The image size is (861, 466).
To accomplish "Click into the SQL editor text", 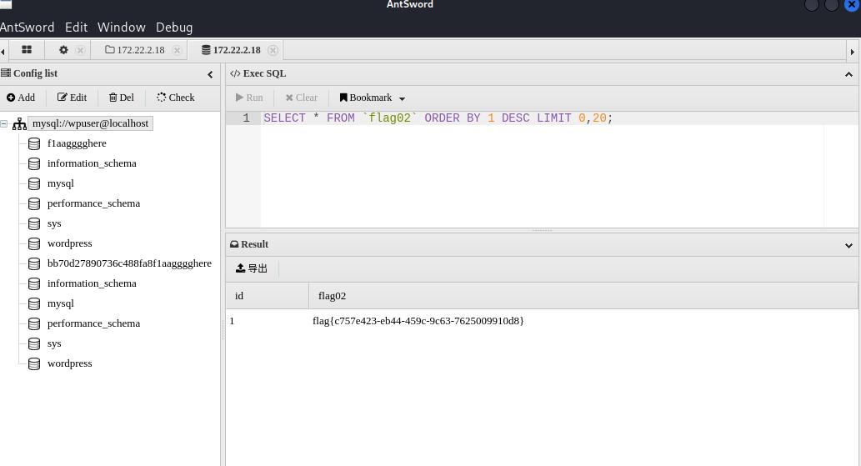I will tap(438, 118).
